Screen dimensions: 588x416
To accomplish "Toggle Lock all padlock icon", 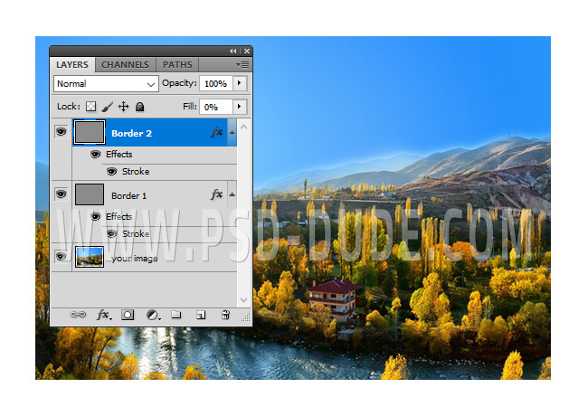I will [140, 107].
